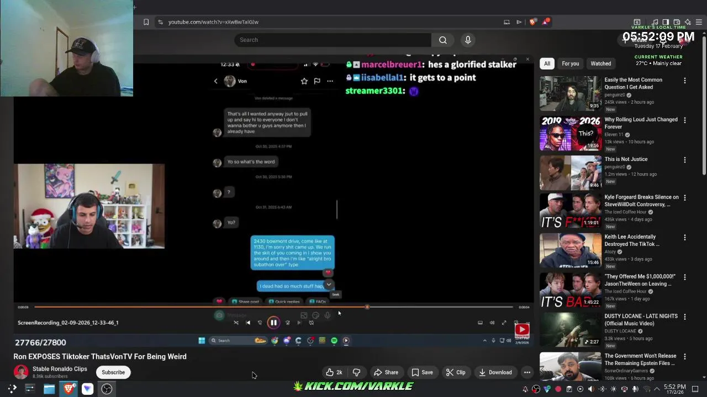Open the Brave Shields lion icon
Screen dimensions: 707x397
click(532, 22)
